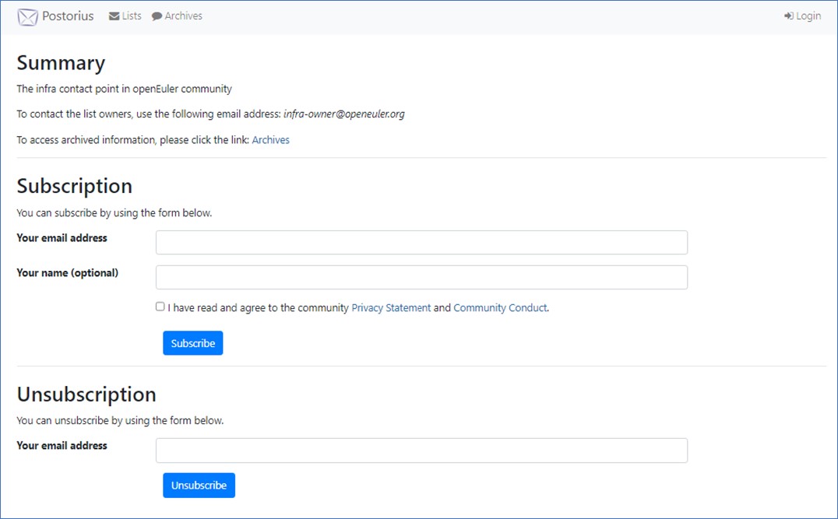Open Archives in the top navigation bar
This screenshot has width=838, height=519.
pos(183,16)
